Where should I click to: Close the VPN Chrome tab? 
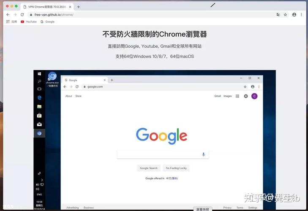(x=70, y=7)
